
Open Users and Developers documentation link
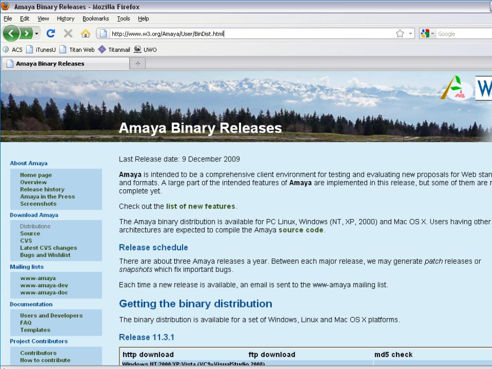pyautogui.click(x=51, y=316)
